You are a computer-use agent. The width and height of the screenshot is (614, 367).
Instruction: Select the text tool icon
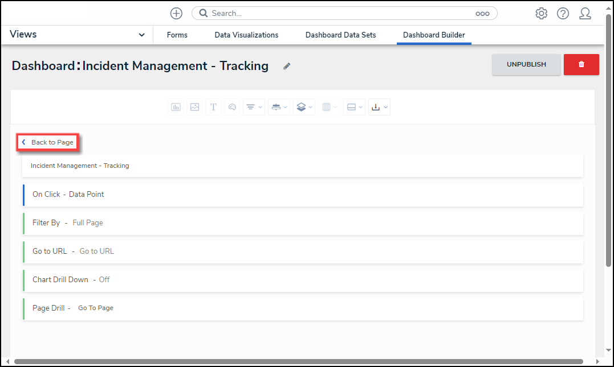(213, 107)
